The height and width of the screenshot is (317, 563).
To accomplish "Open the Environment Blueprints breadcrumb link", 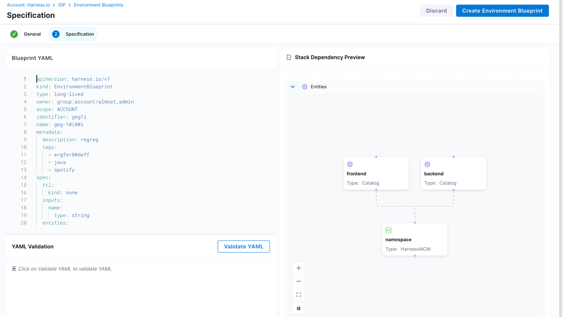I will pos(98,5).
